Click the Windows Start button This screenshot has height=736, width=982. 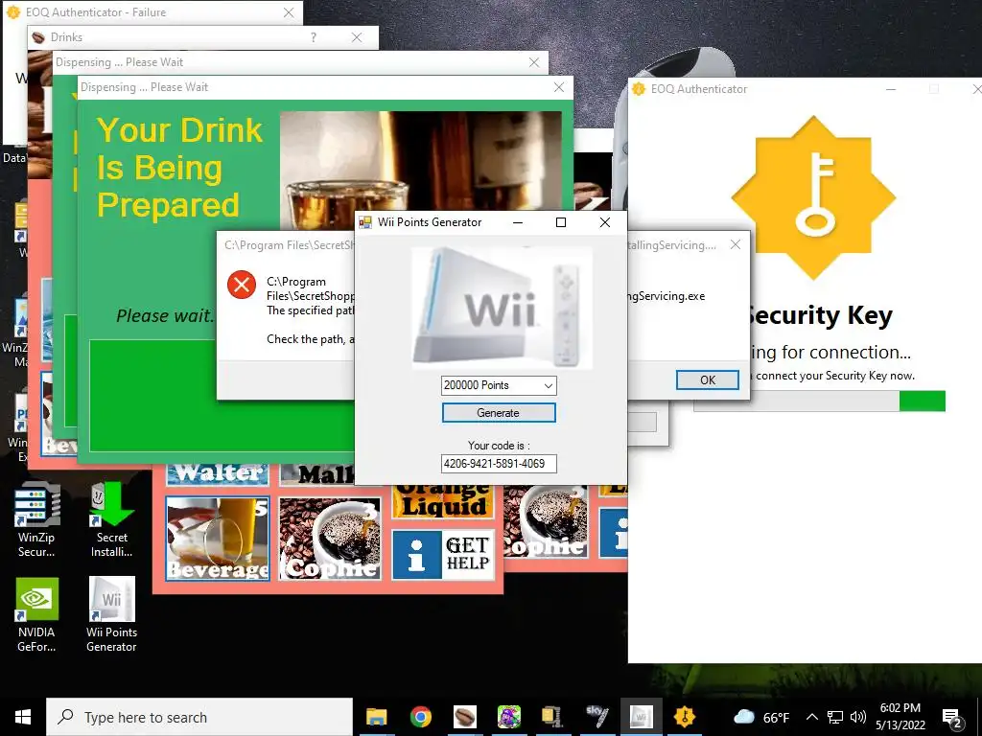pyautogui.click(x=23, y=717)
